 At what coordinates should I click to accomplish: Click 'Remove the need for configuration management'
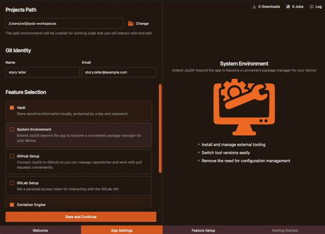coord(246,161)
